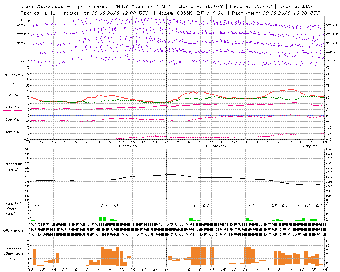Screen dimensions: 340x272
Task: Click the 11 августа date label
Action: click(216, 146)
